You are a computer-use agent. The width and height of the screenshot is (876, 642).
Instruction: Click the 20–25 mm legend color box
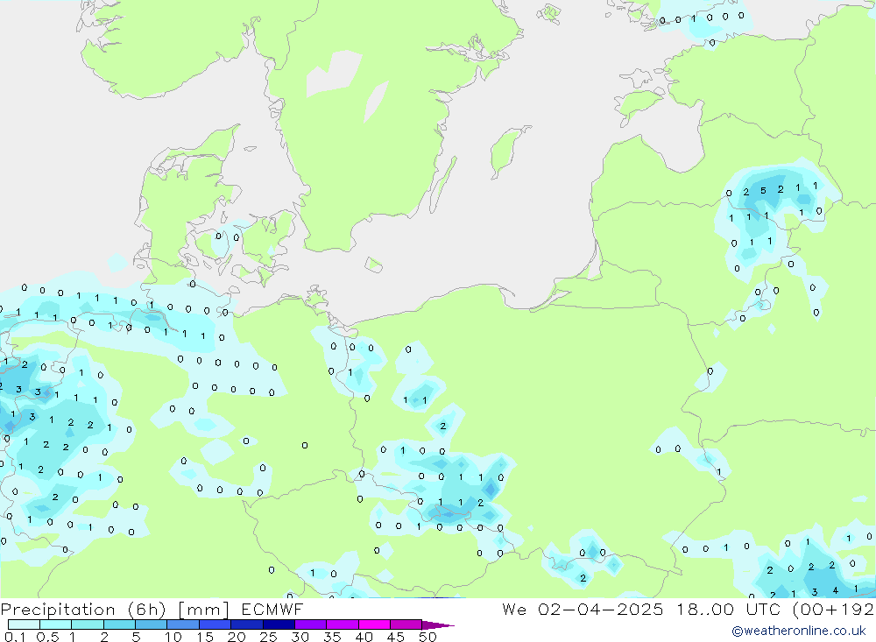(x=247, y=624)
